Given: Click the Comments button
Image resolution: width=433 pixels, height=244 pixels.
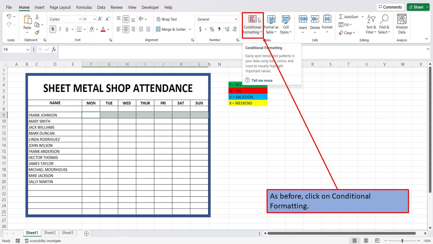Looking at the screenshot, I should click(390, 7).
